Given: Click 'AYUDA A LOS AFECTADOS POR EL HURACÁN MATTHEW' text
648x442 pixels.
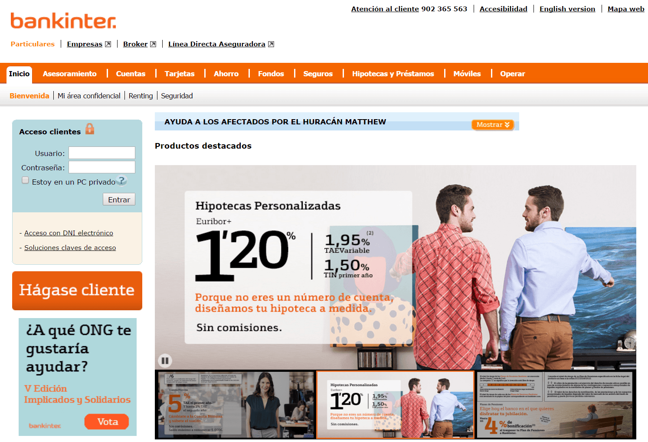Looking at the screenshot, I should coord(275,122).
